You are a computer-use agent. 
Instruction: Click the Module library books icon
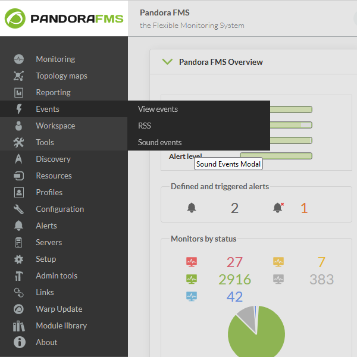tap(18, 326)
